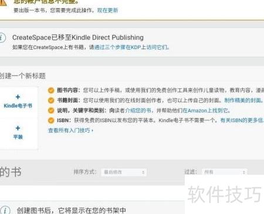The width and height of the screenshot is (264, 214).
Task: Click the plus icon above 平装
Action: coord(18,128)
